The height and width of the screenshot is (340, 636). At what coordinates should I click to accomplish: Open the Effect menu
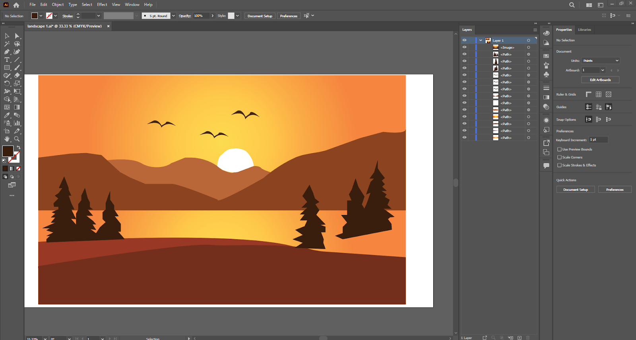pos(102,5)
